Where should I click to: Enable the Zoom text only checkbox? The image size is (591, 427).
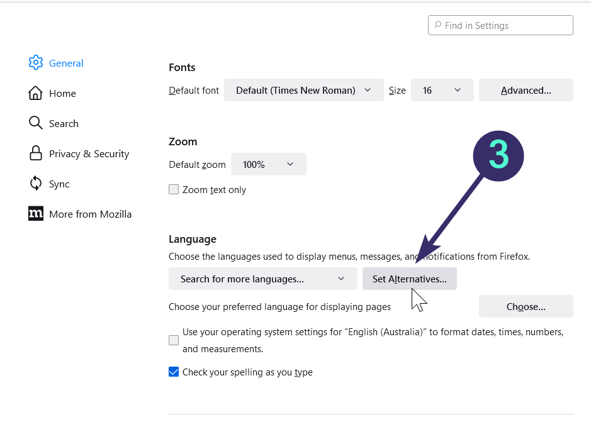click(174, 190)
